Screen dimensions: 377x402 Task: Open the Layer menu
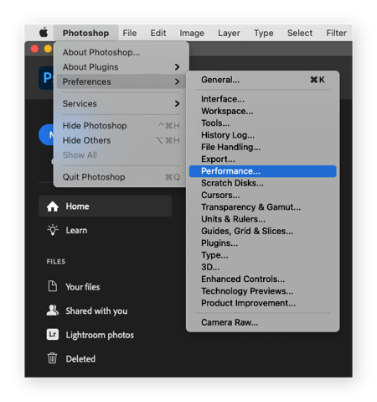229,33
